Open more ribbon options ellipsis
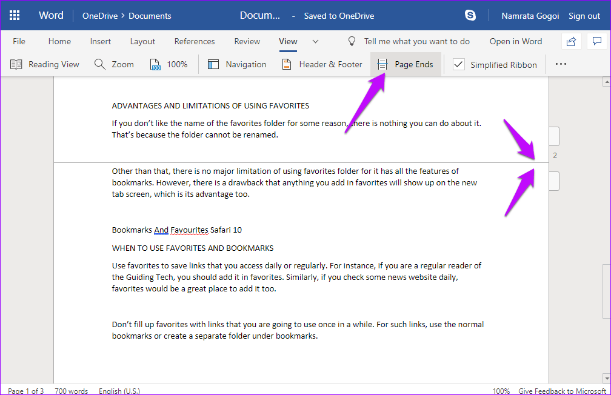The height and width of the screenshot is (395, 611). click(561, 64)
